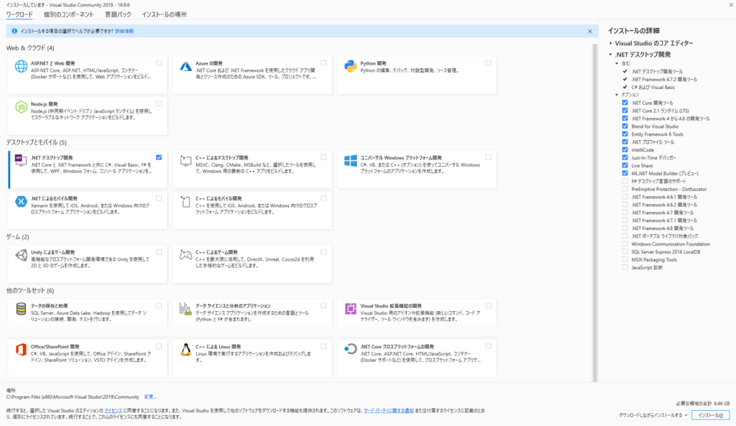Click the インストール button
The image size is (736, 426).
[x=710, y=415]
